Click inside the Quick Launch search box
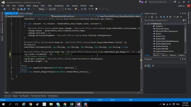Viewport: 191px width, 107px height. [x=161, y=2]
